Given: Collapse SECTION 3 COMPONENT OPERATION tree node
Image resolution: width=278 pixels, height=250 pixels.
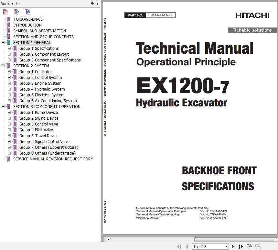Looking at the screenshot, I should click(x=3, y=107).
